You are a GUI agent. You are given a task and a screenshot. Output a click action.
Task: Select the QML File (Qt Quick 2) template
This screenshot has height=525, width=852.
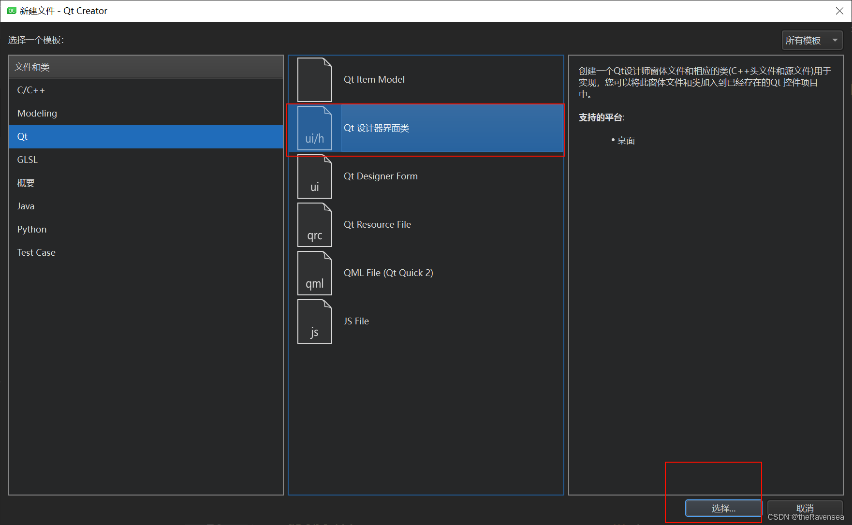pyautogui.click(x=426, y=273)
